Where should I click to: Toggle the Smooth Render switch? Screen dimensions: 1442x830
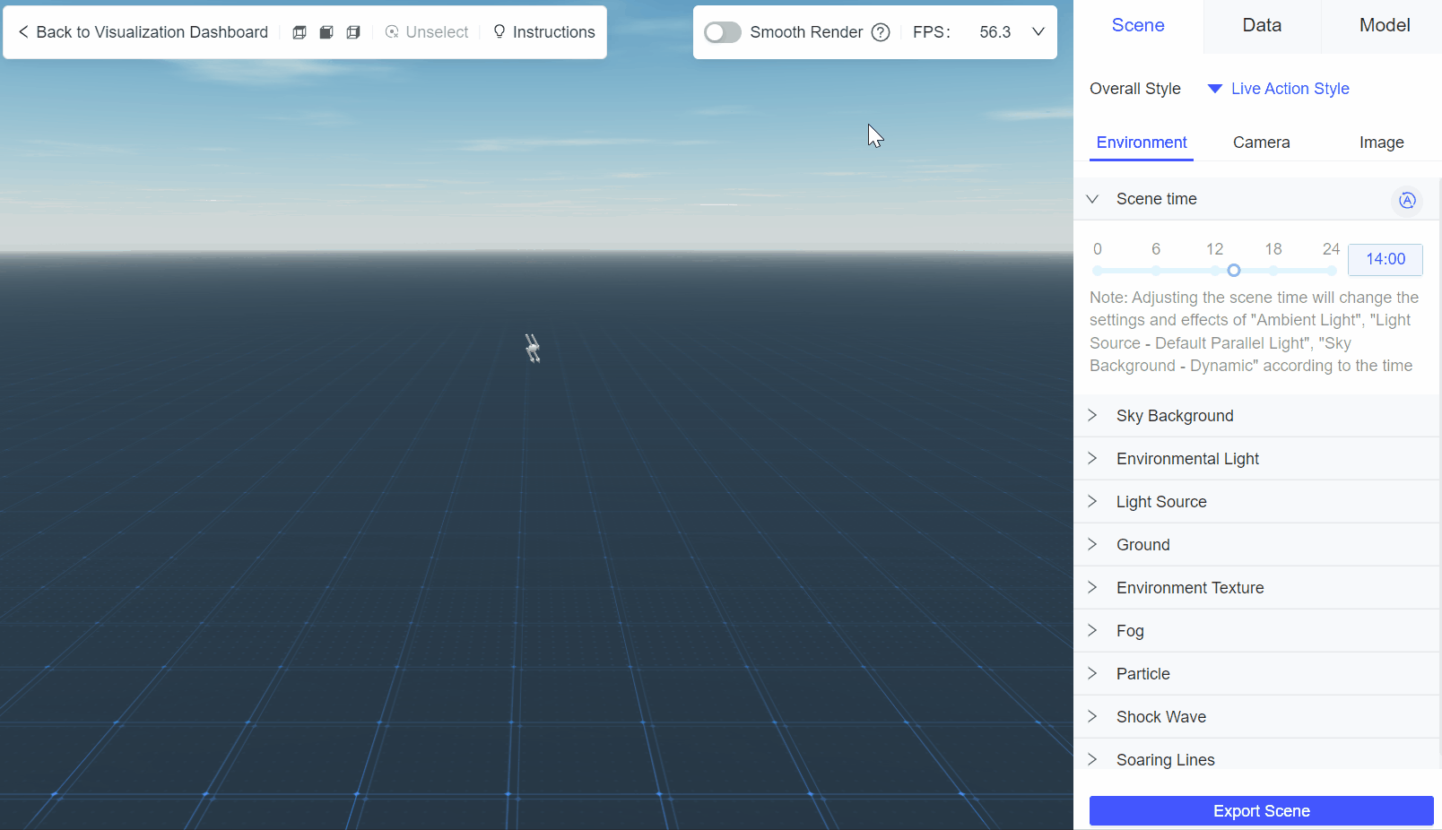pyautogui.click(x=722, y=32)
